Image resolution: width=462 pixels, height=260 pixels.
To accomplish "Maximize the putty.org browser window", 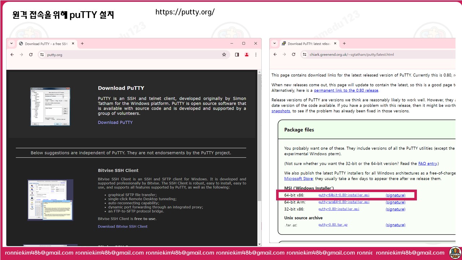I will (x=244, y=43).
